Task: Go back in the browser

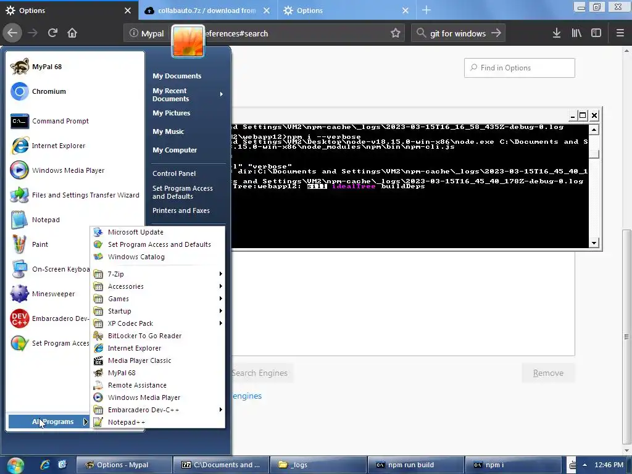Action: click(x=12, y=33)
